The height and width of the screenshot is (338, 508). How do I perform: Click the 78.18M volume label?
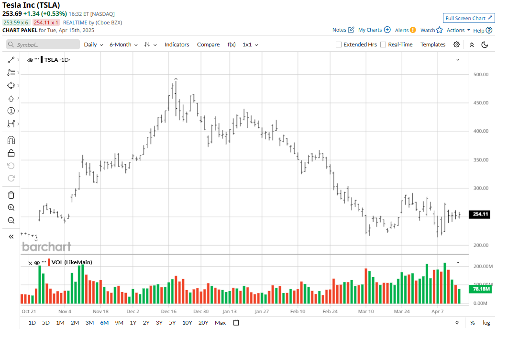480,289
